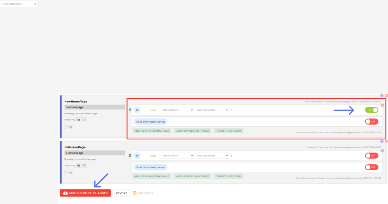
Task: Click oldHomePage rule drag handle icon
Action: coord(130,155)
